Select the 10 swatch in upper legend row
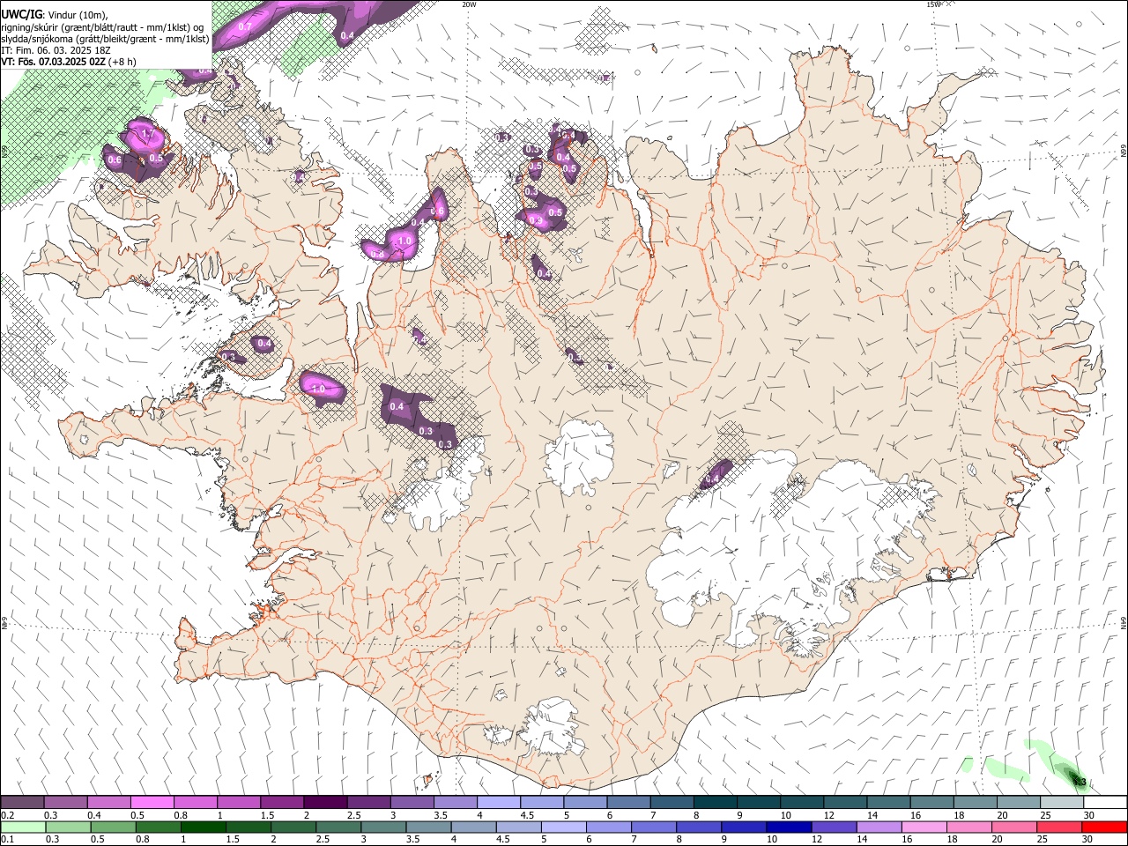This screenshot has width=1128, height=846. tap(801, 803)
